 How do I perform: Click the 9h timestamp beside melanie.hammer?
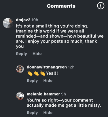[x=64, y=94]
